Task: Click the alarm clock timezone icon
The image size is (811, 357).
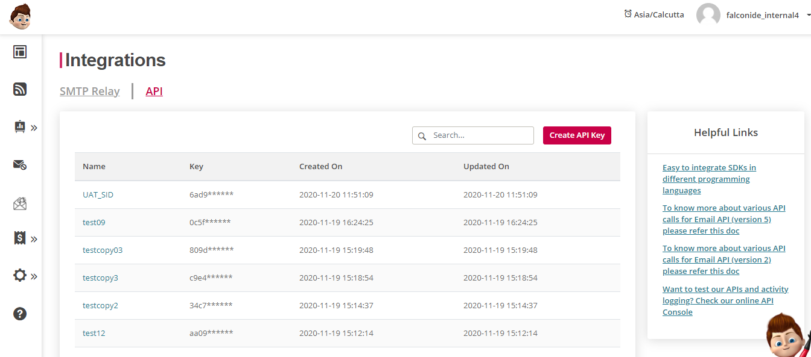Action: coord(628,13)
